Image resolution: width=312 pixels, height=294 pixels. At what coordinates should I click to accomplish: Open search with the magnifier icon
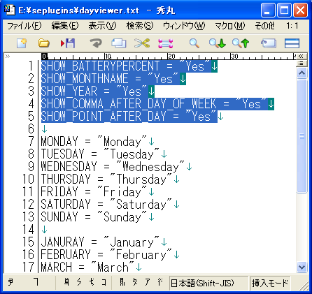[x=194, y=43]
